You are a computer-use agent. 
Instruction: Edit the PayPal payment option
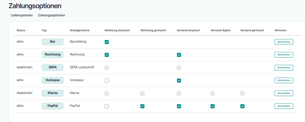(284, 106)
